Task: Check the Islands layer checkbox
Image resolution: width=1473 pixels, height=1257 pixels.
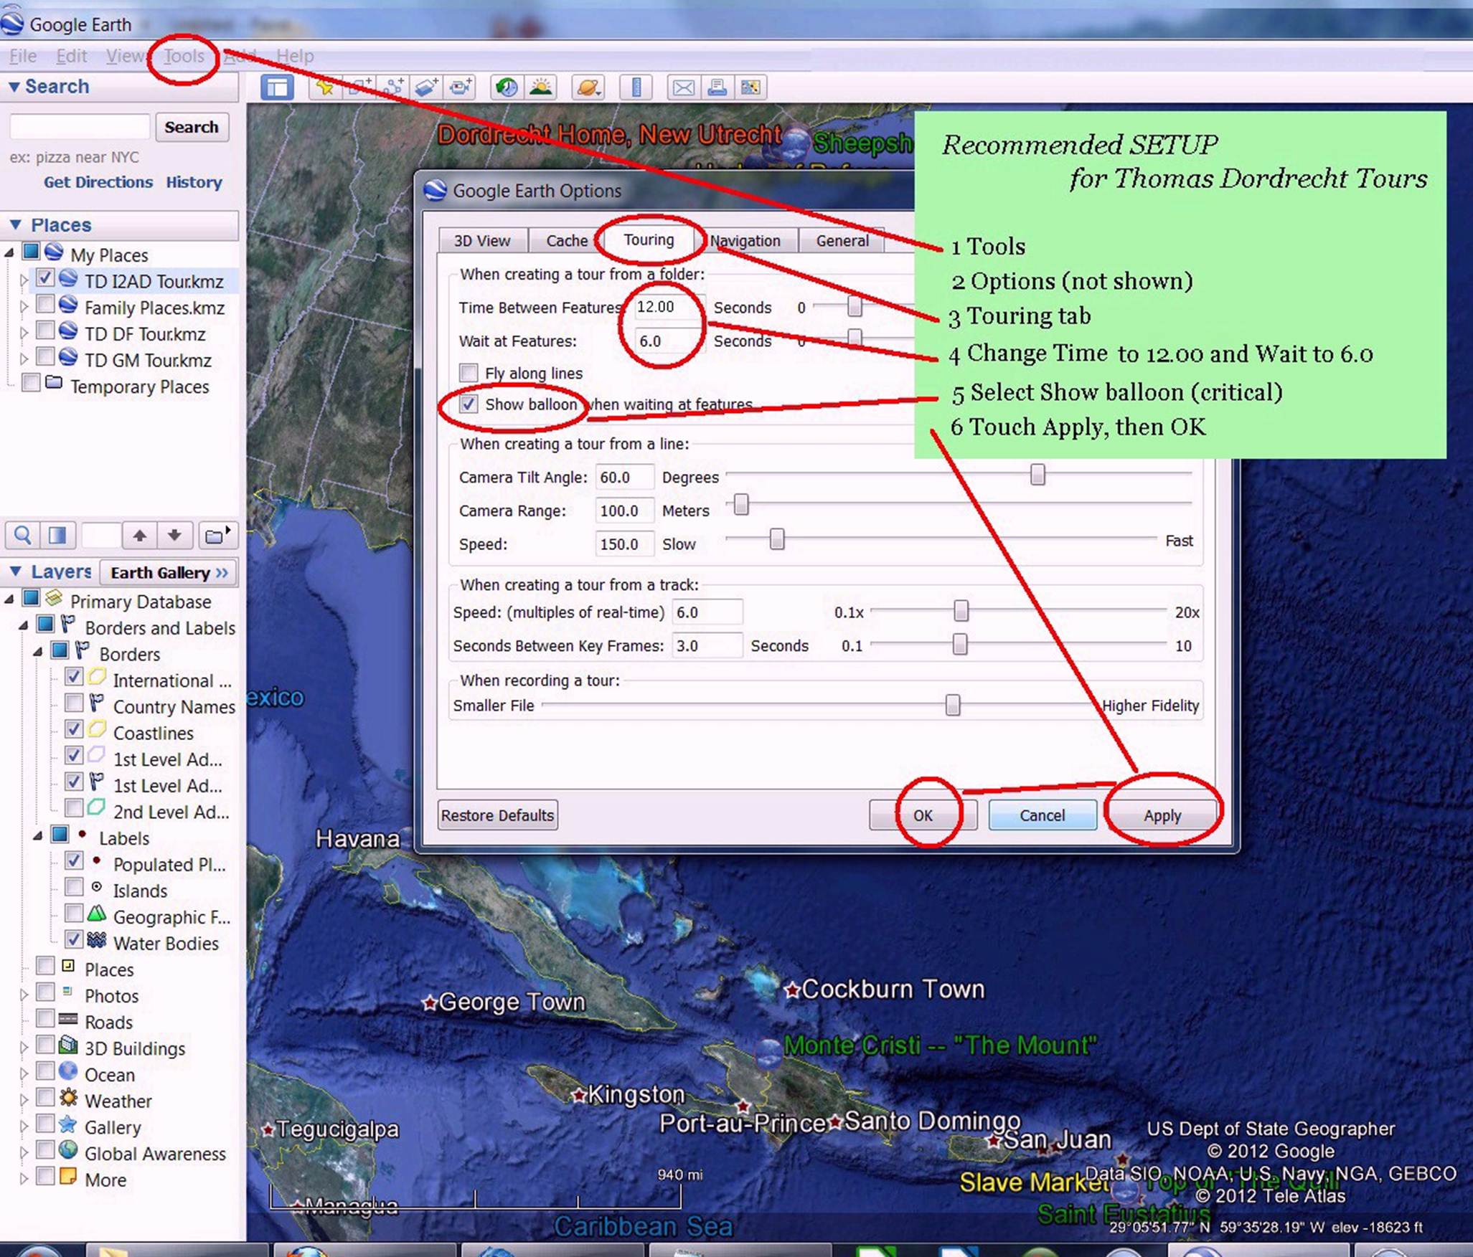Action: click(74, 887)
